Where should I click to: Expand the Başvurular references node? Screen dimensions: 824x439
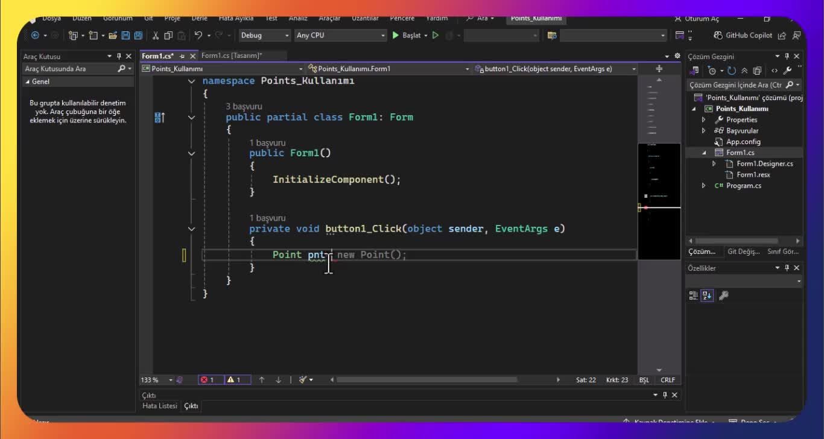[x=703, y=131]
